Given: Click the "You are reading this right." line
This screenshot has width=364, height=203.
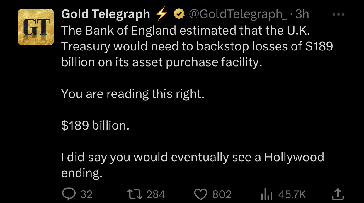Looking at the screenshot, I should tap(132, 94).
